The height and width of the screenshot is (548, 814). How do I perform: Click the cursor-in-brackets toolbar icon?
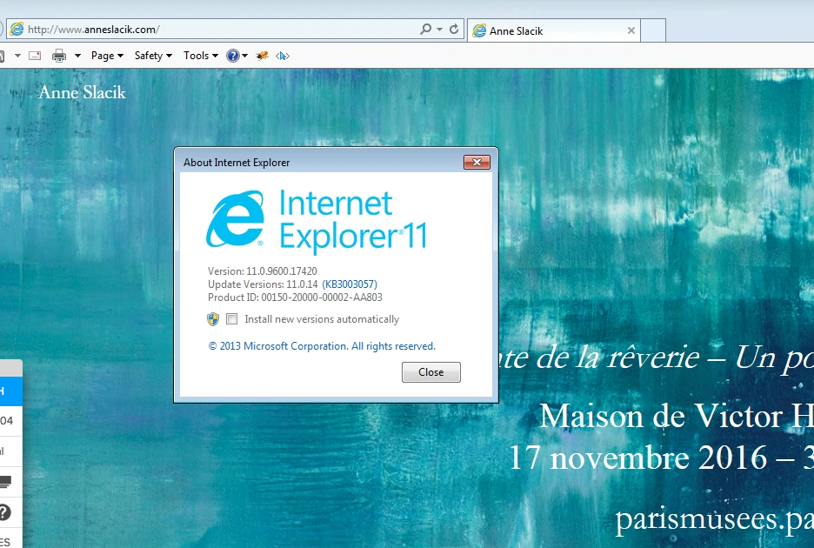[x=283, y=56]
